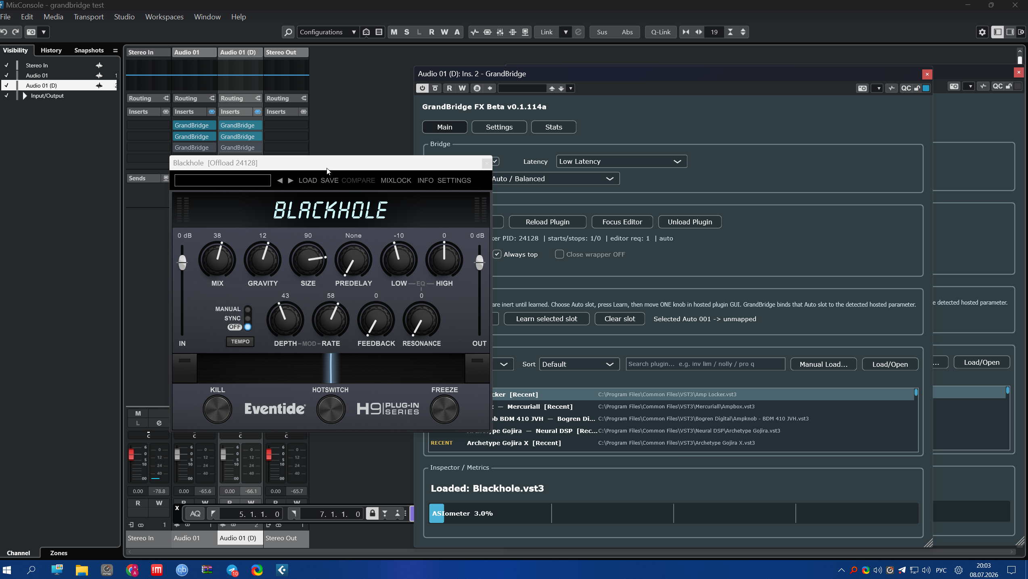Expand the Input/Output tree triangle
The height and width of the screenshot is (579, 1028).
(x=25, y=96)
